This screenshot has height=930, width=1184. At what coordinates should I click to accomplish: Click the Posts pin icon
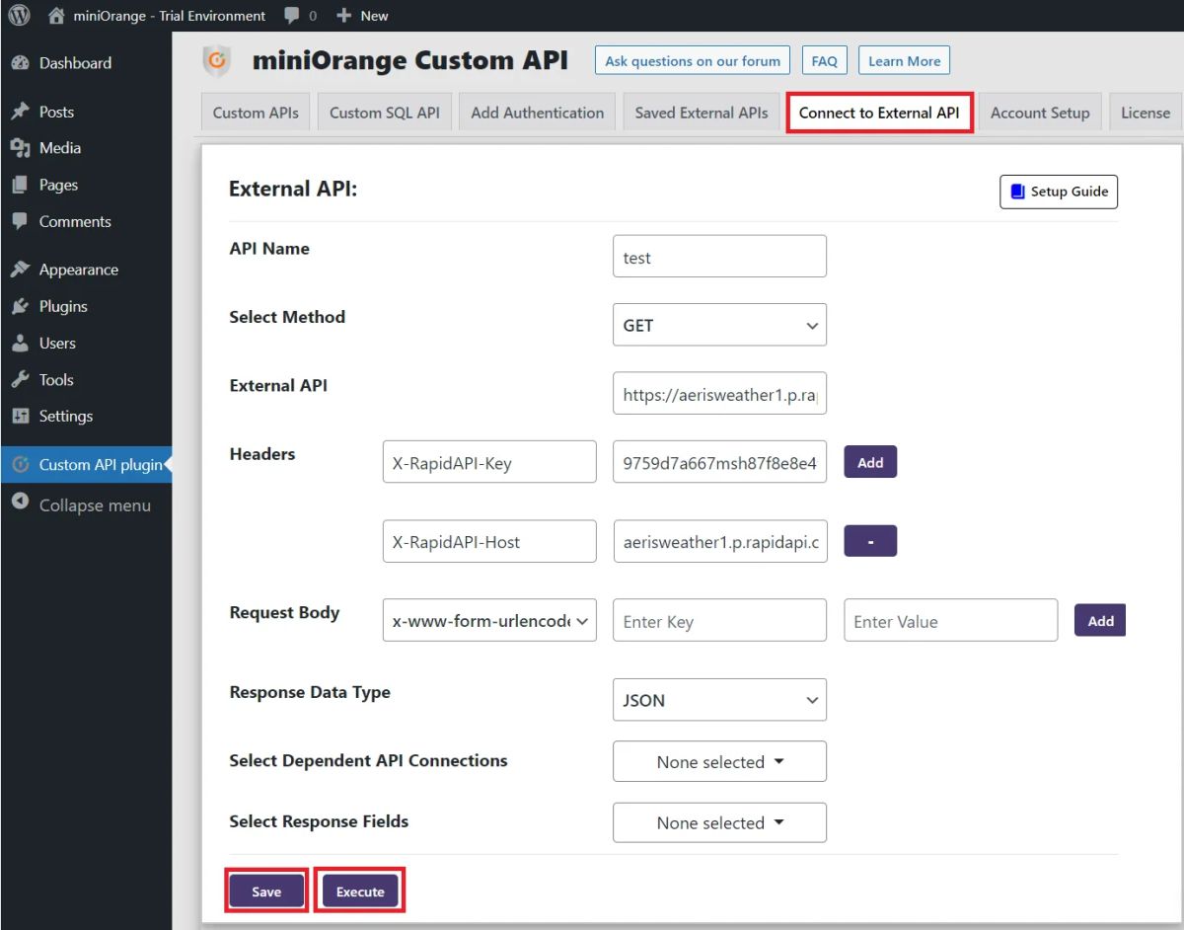20,112
